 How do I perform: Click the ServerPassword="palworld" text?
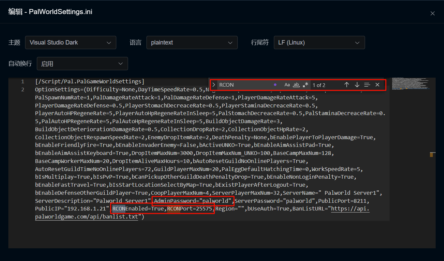(275, 201)
